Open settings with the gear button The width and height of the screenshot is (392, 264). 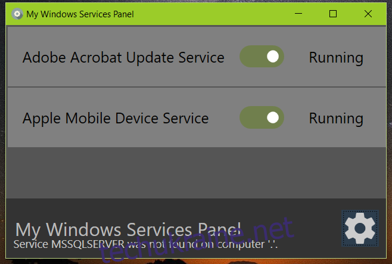(x=360, y=228)
